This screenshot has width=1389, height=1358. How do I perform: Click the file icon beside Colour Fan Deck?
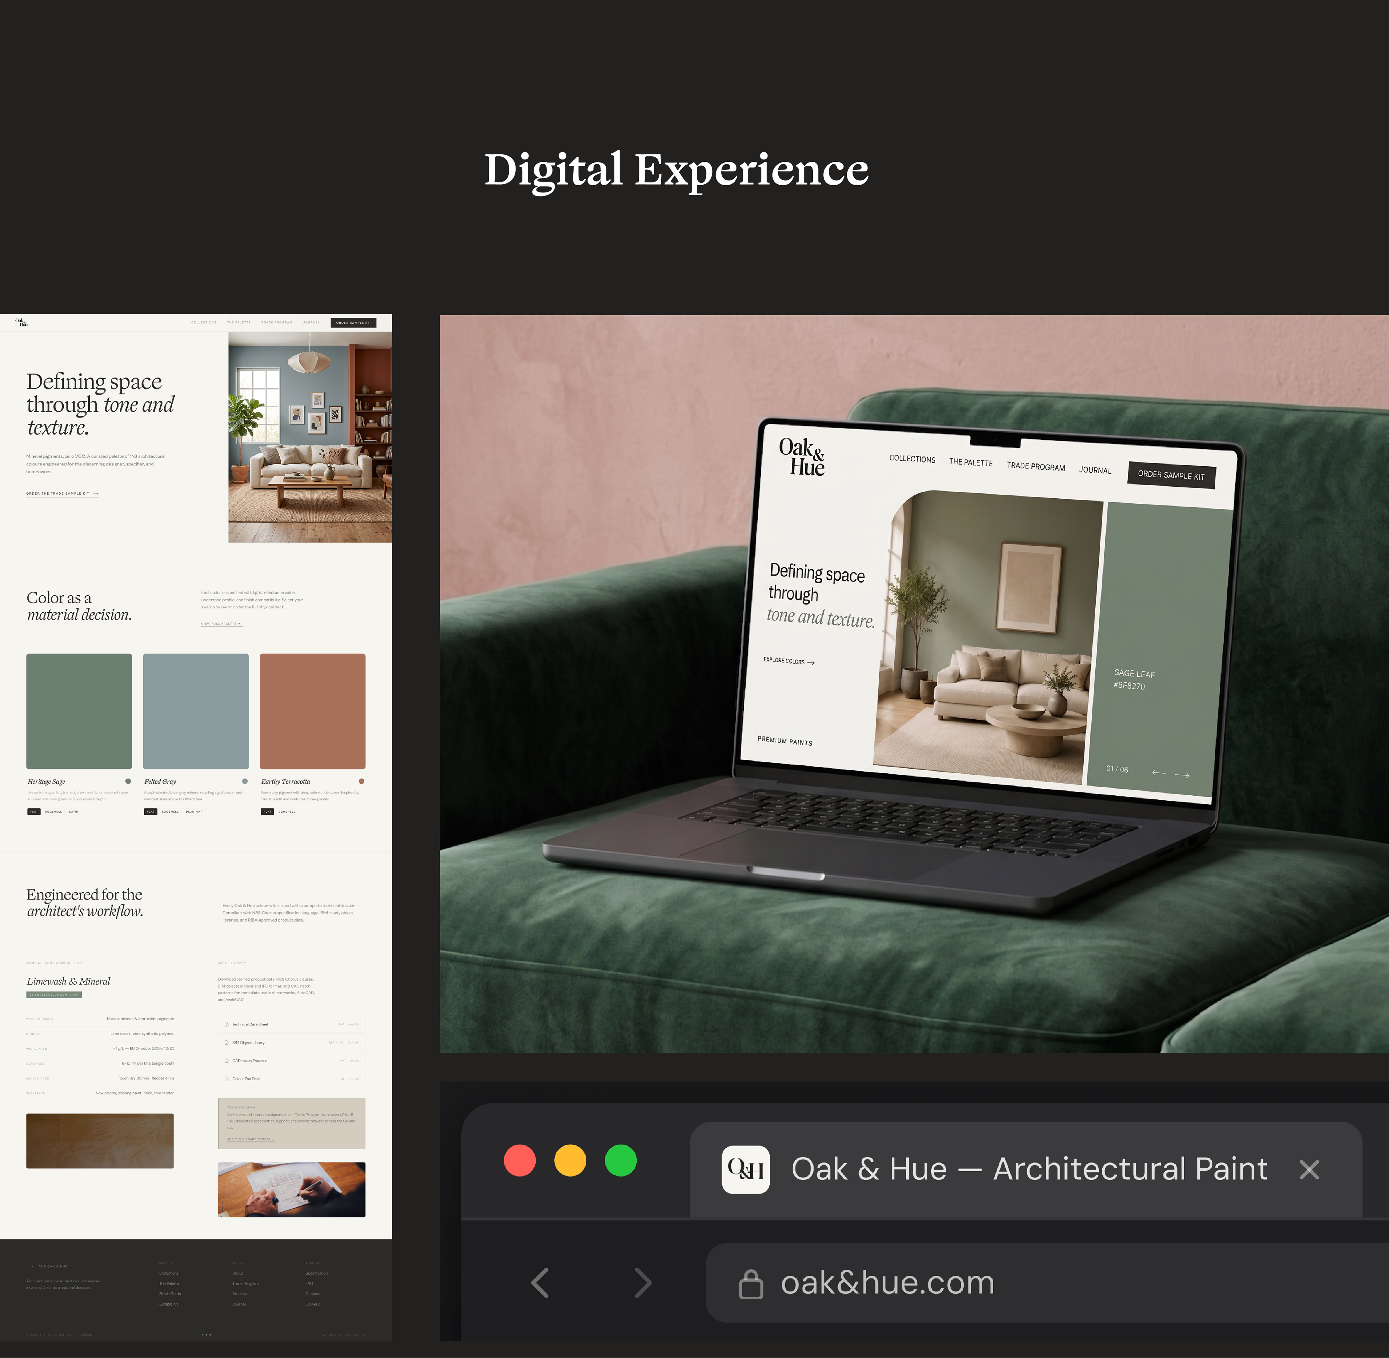click(x=227, y=1078)
